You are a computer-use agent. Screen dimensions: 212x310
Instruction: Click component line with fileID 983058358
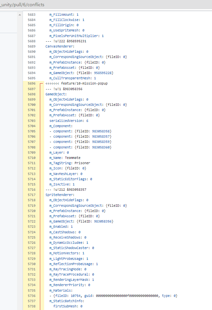(x=80, y=131)
